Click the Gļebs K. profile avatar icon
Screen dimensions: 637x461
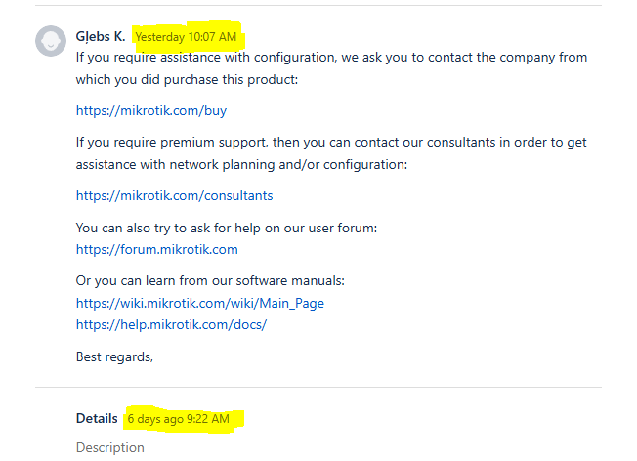(50, 39)
